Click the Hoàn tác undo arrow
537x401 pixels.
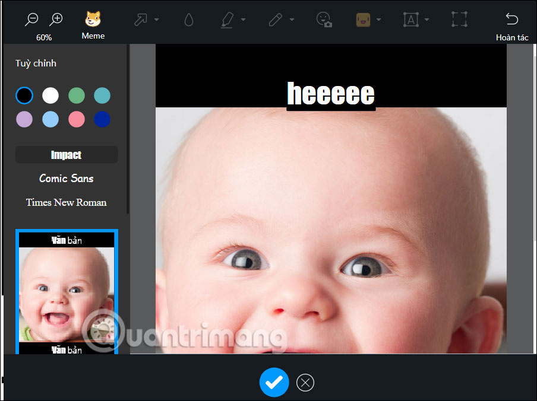(512, 19)
